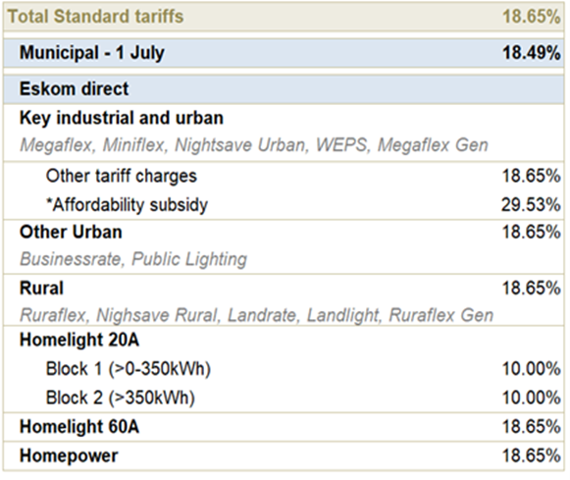Select the Key industrial and urban label
This screenshot has width=570, height=480.
tap(122, 118)
